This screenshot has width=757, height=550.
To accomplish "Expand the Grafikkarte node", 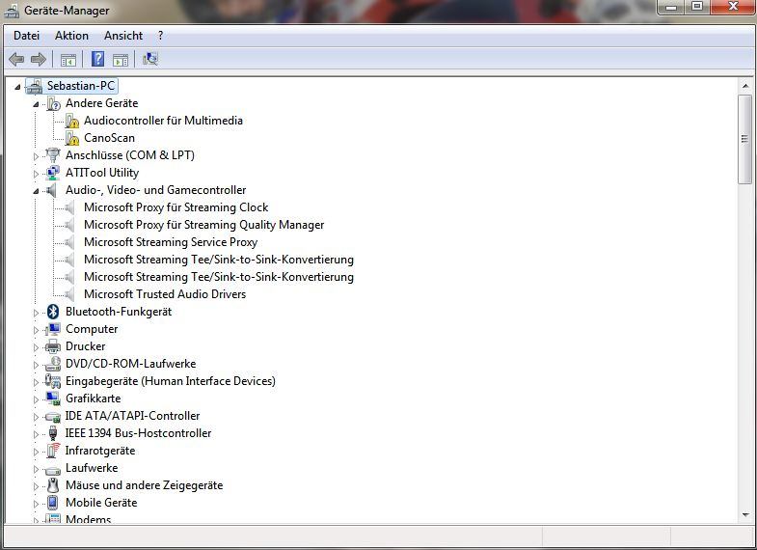I will (x=36, y=399).
